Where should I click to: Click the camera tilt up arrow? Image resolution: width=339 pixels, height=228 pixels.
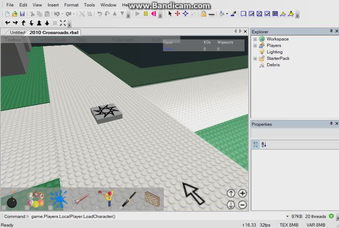[24, 23]
